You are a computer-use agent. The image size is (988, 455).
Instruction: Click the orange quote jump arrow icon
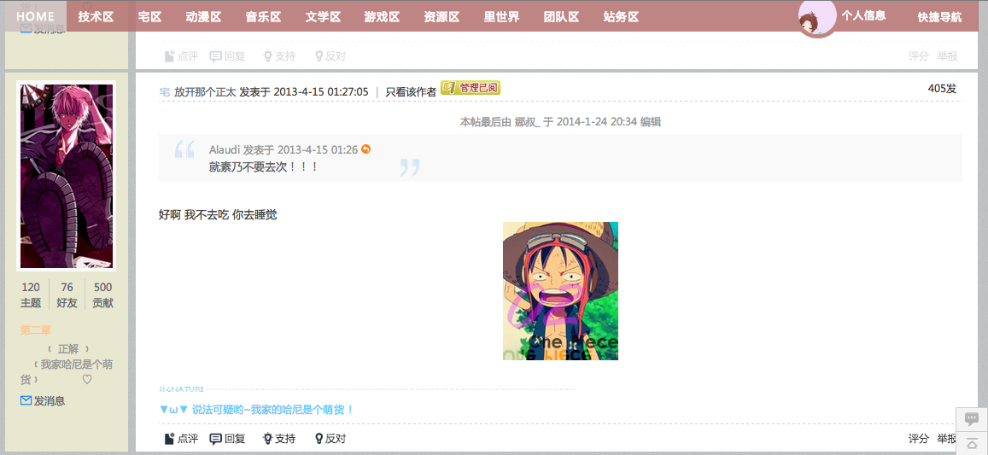pyautogui.click(x=366, y=149)
